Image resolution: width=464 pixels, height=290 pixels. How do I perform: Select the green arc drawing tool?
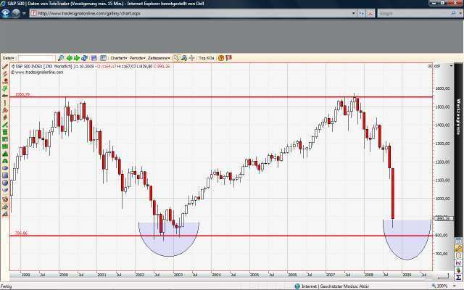point(5,161)
